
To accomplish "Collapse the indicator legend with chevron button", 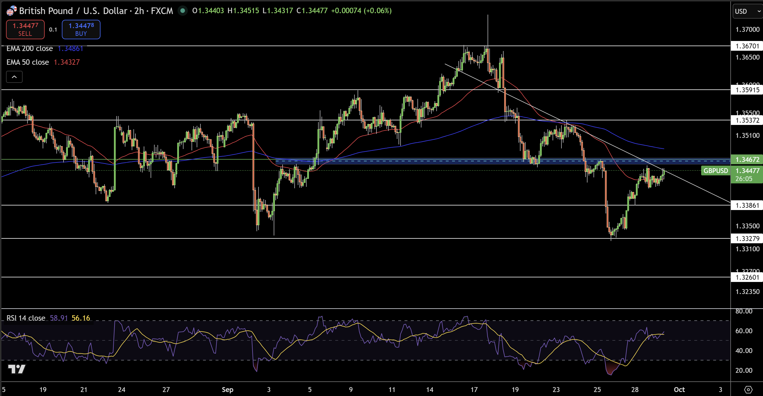I will 14,77.
